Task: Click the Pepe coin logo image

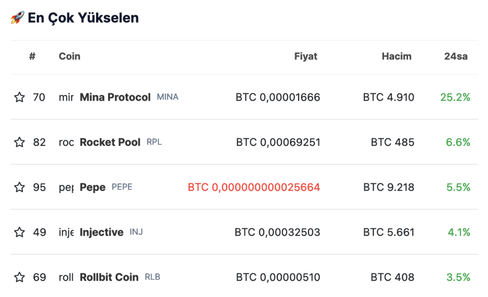Action: [x=66, y=187]
